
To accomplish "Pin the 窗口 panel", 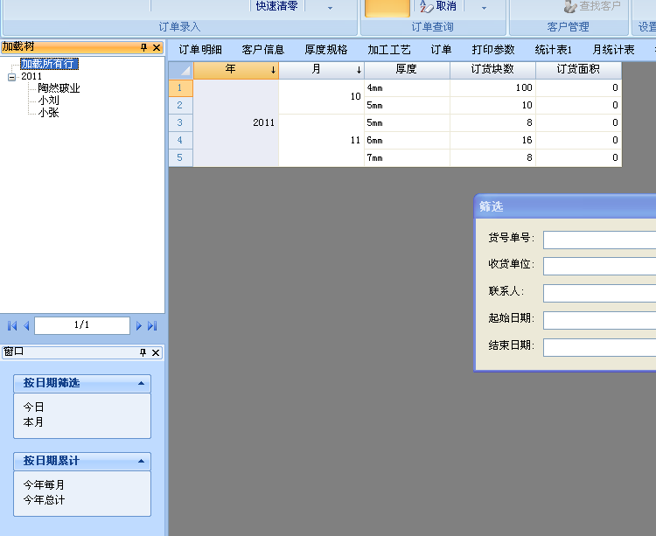I will coord(143,352).
